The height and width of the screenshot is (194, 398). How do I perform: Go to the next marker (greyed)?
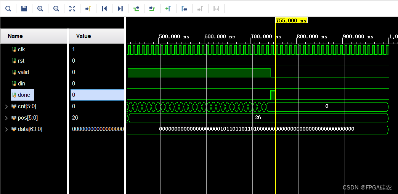tap(200, 9)
